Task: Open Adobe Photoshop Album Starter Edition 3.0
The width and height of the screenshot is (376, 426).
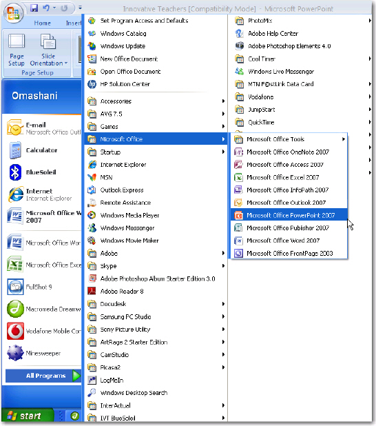Action: pyautogui.click(x=156, y=278)
